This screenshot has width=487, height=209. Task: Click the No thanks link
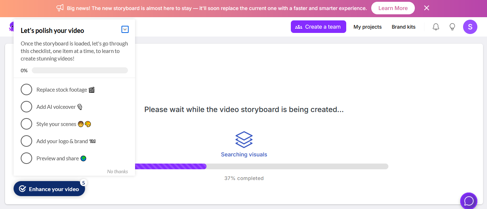[x=117, y=171]
